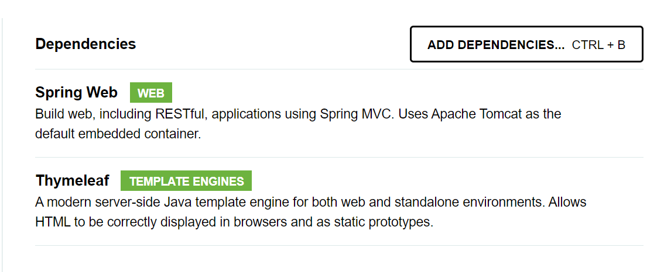
Task: Click the CTRL + B shortcut hint
Action: click(x=598, y=44)
